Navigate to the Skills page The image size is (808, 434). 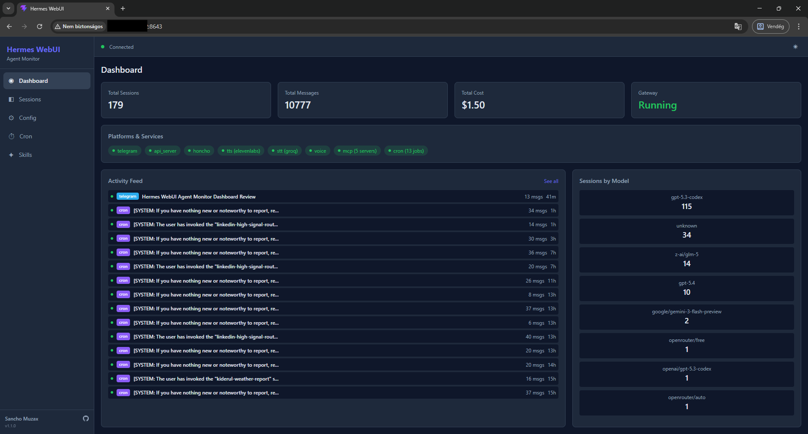click(47, 155)
